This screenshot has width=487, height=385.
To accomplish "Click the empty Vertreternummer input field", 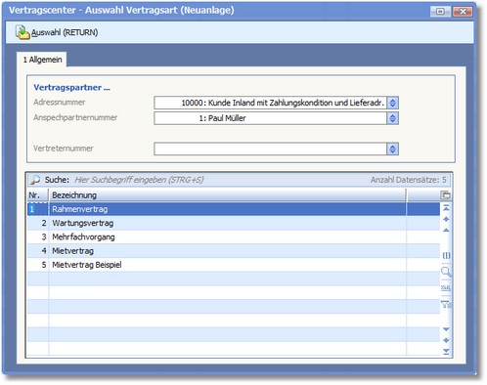I will click(x=270, y=150).
